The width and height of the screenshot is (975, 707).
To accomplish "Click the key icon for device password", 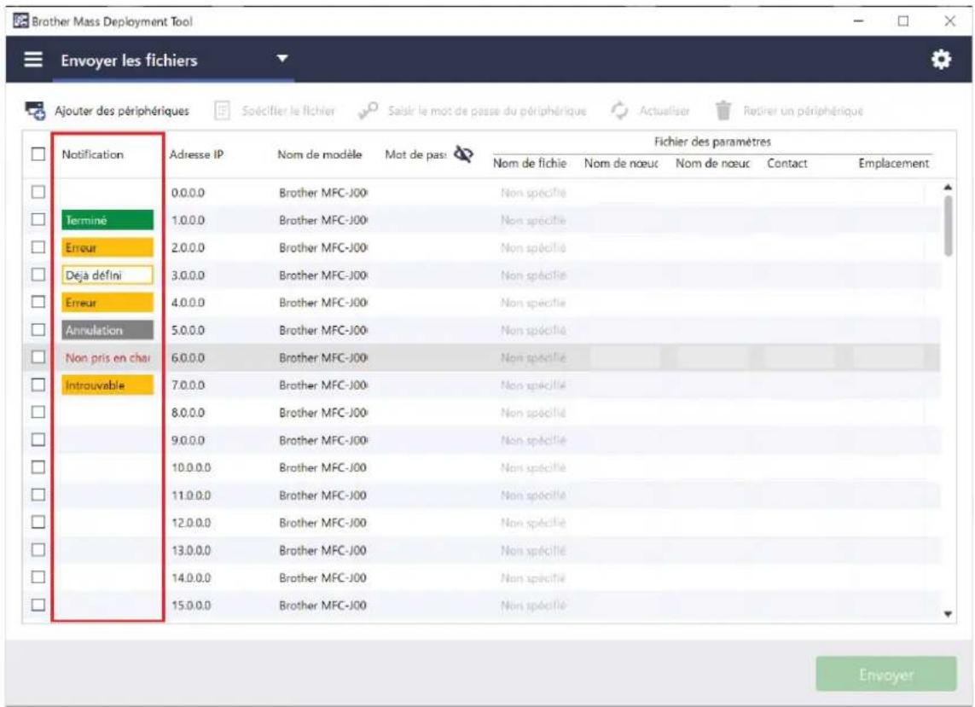I will tap(368, 111).
